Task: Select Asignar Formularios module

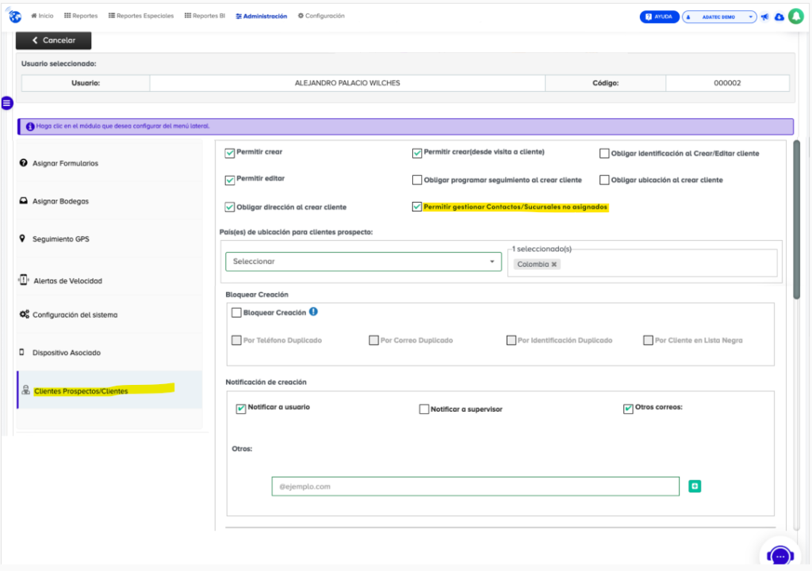Action: coord(109,163)
